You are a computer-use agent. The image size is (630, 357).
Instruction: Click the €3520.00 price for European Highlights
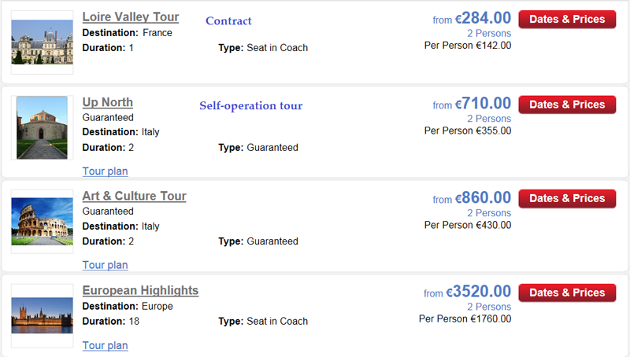coord(478,292)
